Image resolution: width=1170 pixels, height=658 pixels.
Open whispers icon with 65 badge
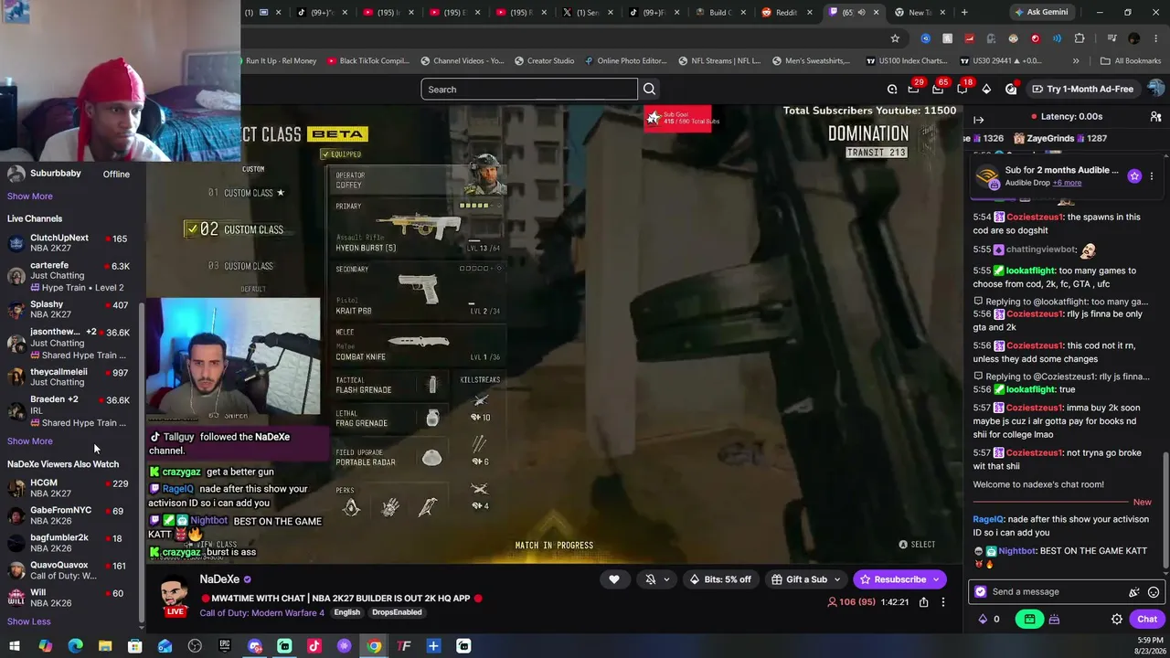tap(939, 88)
